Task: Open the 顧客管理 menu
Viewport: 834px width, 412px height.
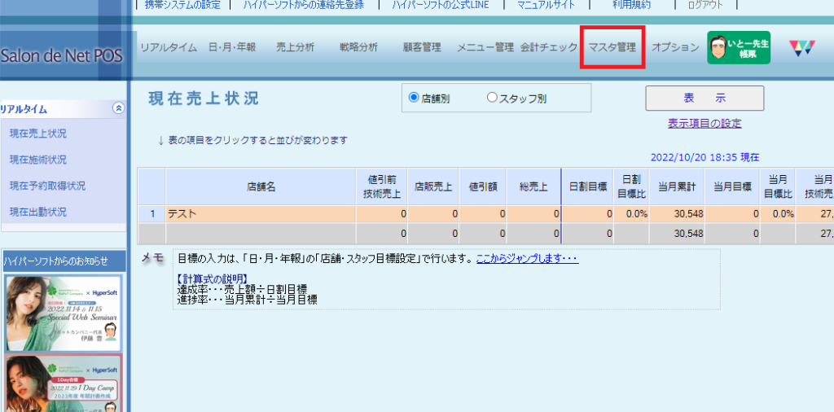Action: coord(422,47)
